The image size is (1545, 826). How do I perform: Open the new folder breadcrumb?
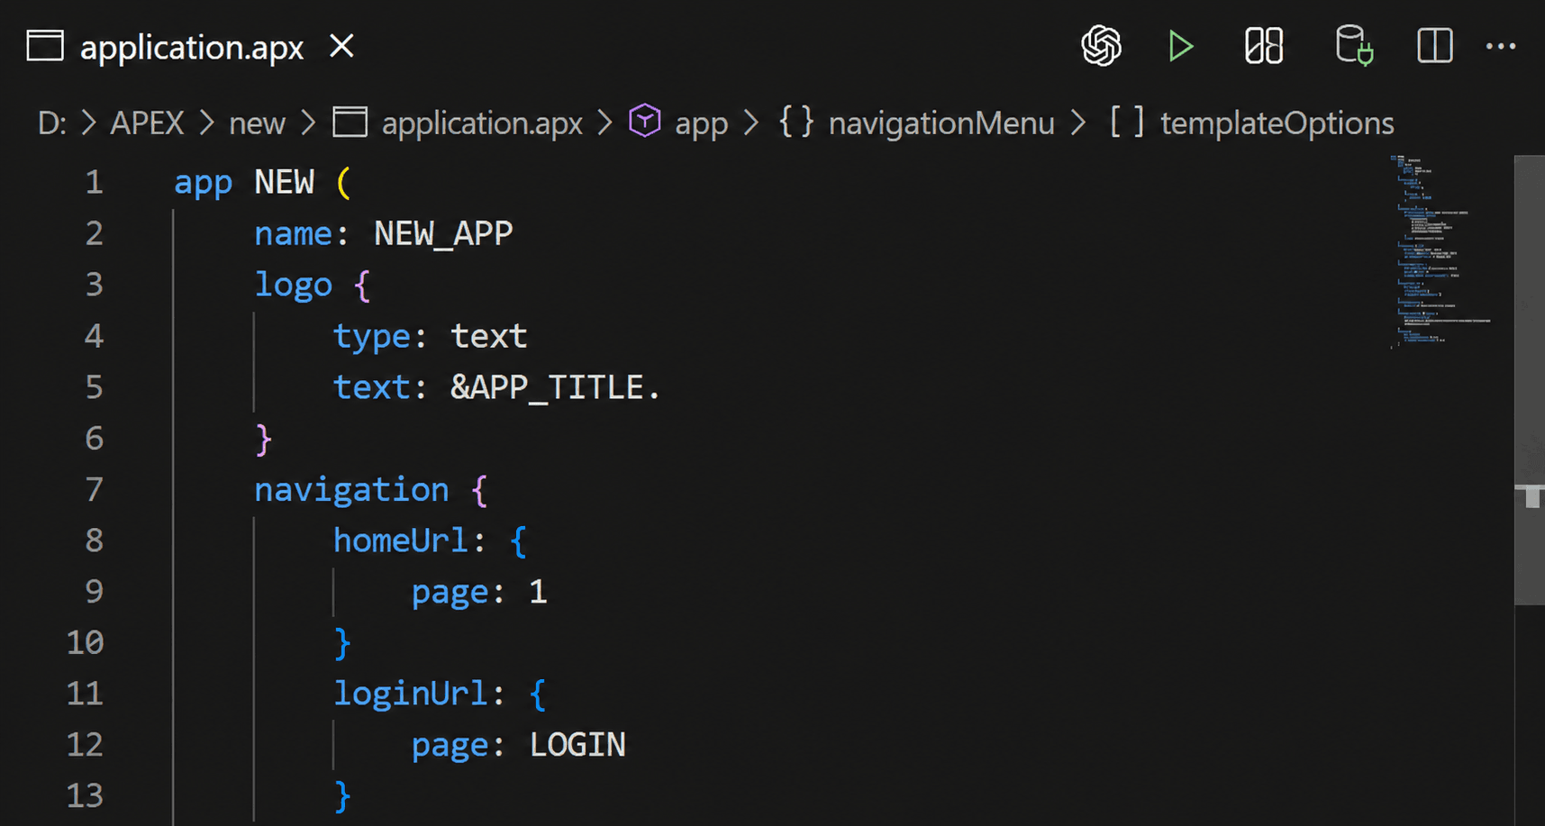click(257, 123)
